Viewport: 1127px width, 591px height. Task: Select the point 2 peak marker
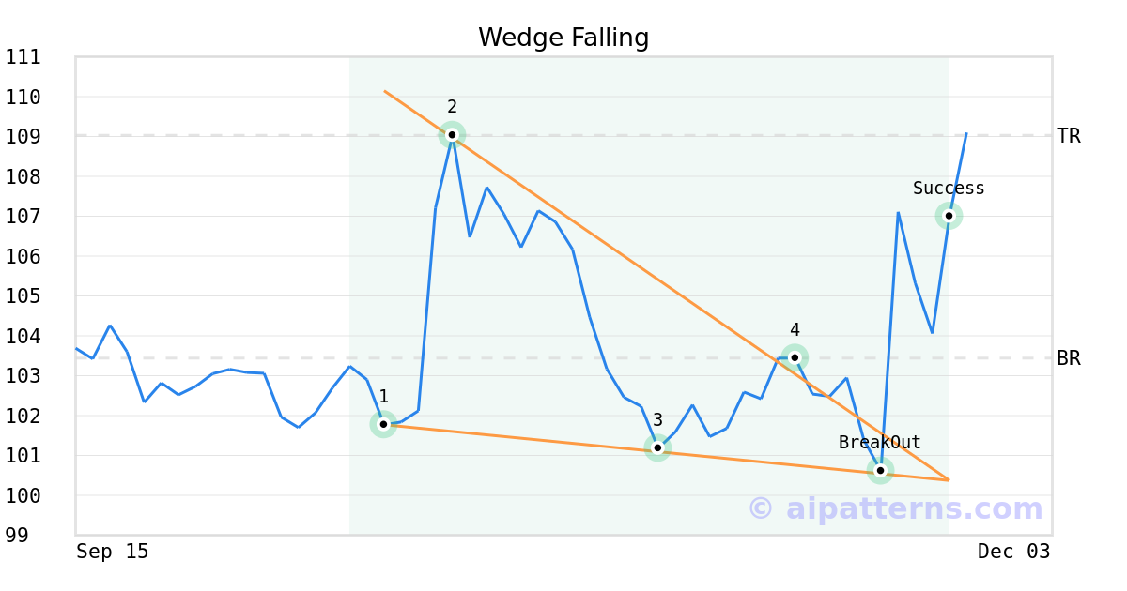pyautogui.click(x=452, y=135)
